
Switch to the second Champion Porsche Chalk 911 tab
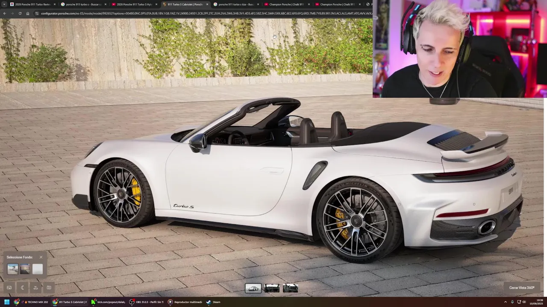(337, 4)
